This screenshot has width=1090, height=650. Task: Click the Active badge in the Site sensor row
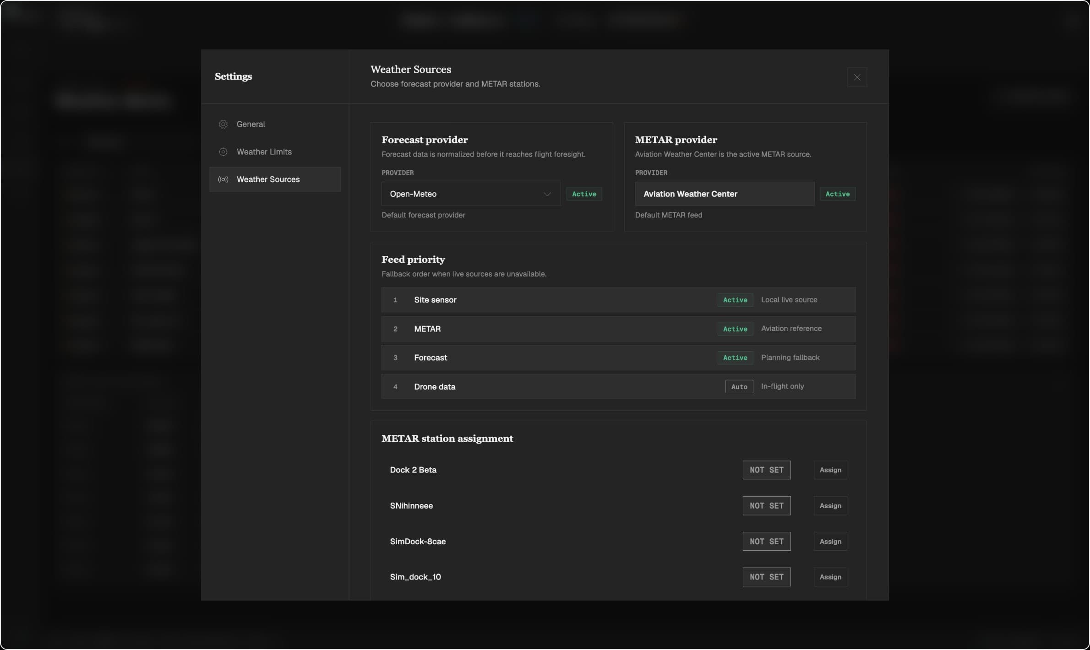pyautogui.click(x=735, y=300)
